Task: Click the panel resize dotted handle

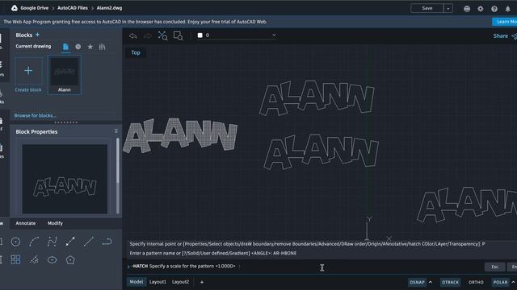Action: click(66, 122)
